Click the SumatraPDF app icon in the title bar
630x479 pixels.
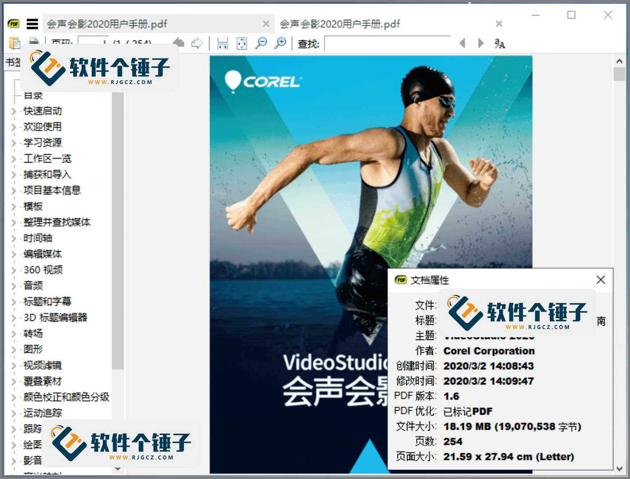[14, 24]
